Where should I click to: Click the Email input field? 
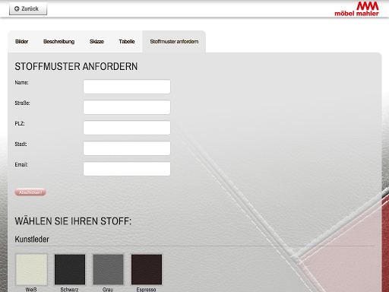pyautogui.click(x=127, y=169)
